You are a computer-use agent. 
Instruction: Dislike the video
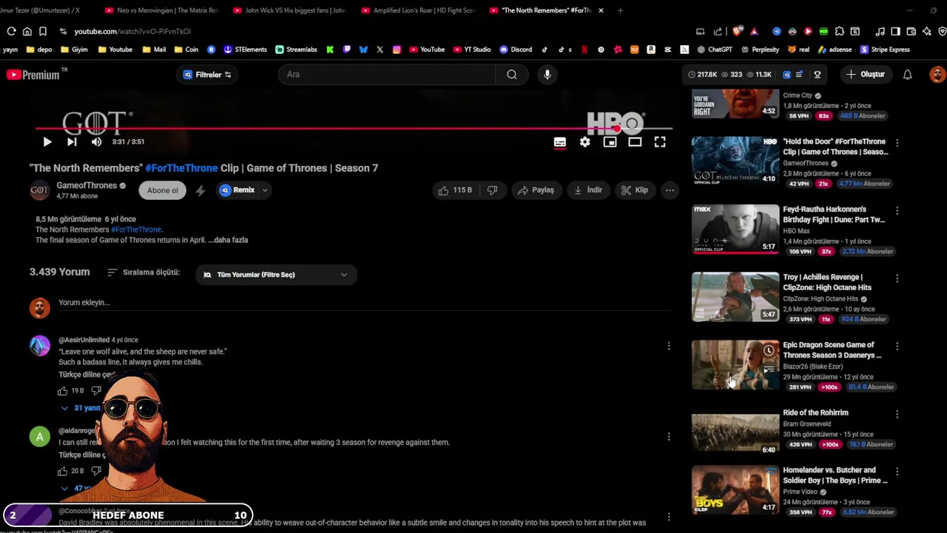click(492, 190)
